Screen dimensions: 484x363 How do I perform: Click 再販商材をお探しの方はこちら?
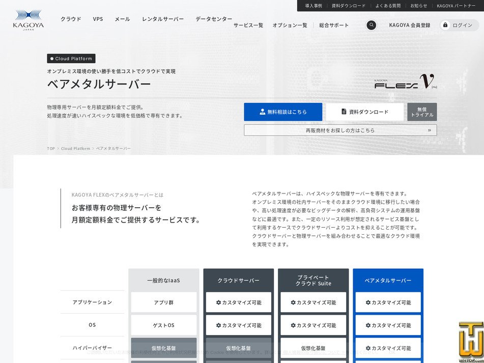340,130
